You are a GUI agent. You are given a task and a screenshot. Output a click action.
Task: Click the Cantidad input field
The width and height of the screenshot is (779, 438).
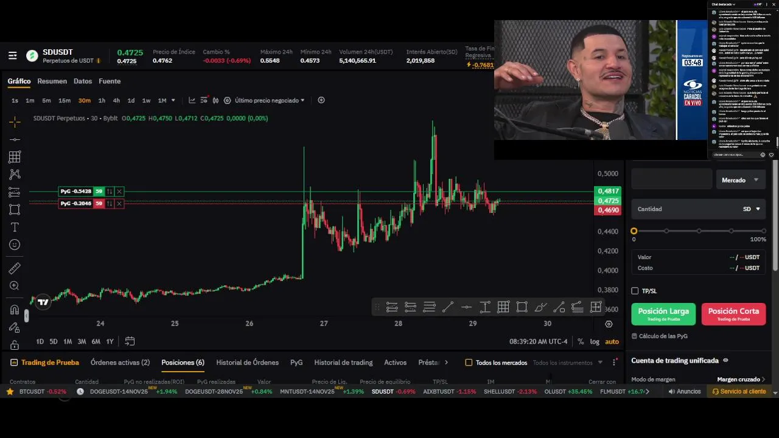pyautogui.click(x=685, y=209)
